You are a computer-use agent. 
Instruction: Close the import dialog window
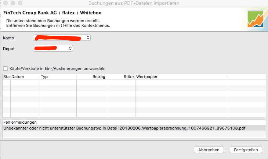(x=6, y=3)
